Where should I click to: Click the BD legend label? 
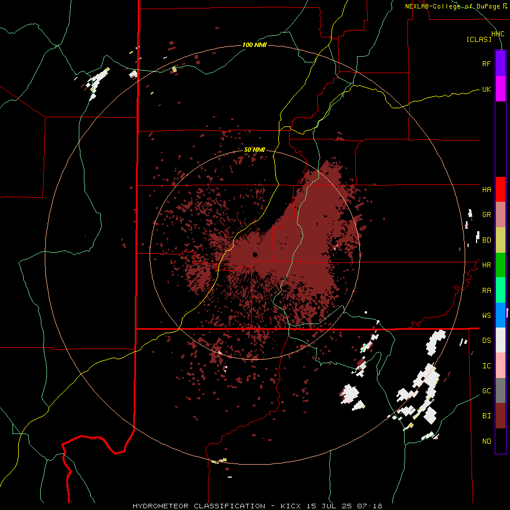coord(486,240)
